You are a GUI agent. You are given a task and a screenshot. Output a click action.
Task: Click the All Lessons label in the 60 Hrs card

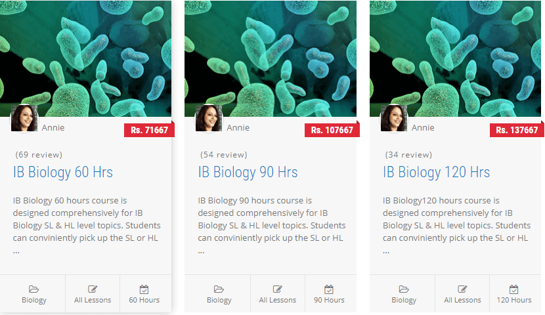coord(93,300)
